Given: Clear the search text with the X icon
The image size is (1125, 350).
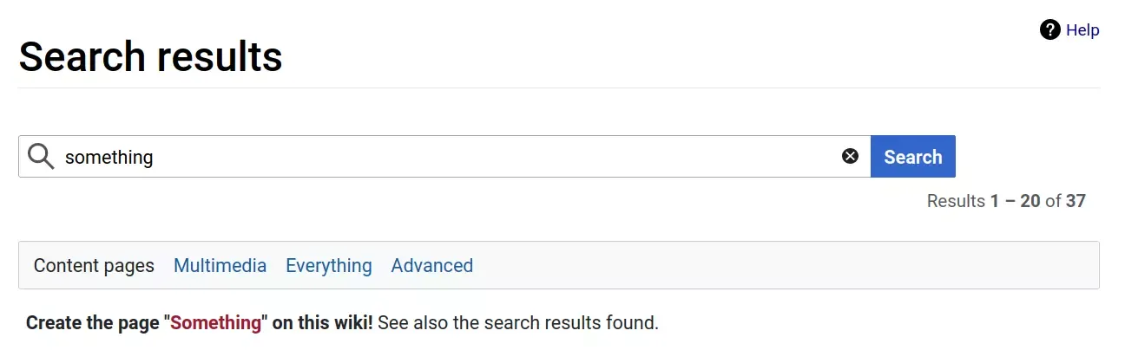Looking at the screenshot, I should 850,156.
